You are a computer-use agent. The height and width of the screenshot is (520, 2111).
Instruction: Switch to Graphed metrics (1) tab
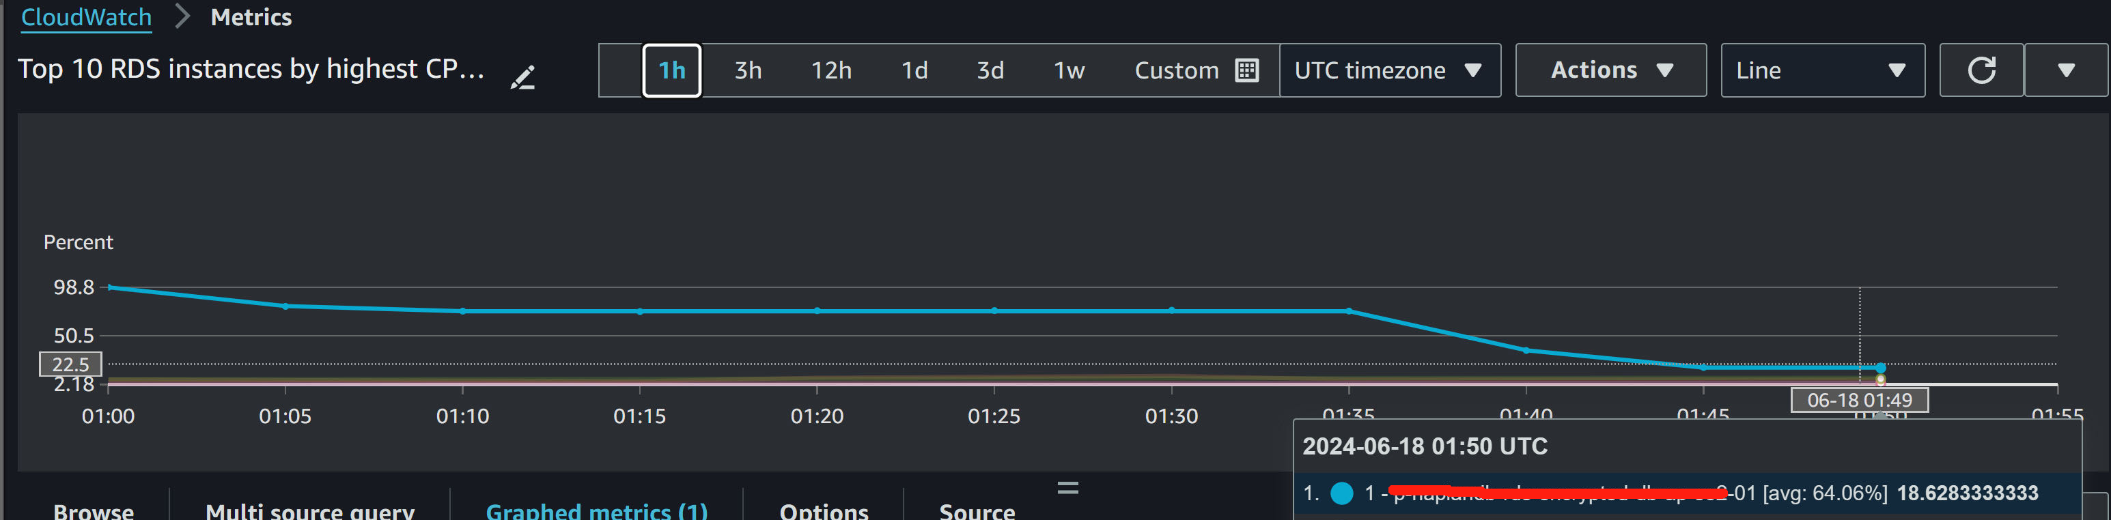tap(597, 511)
